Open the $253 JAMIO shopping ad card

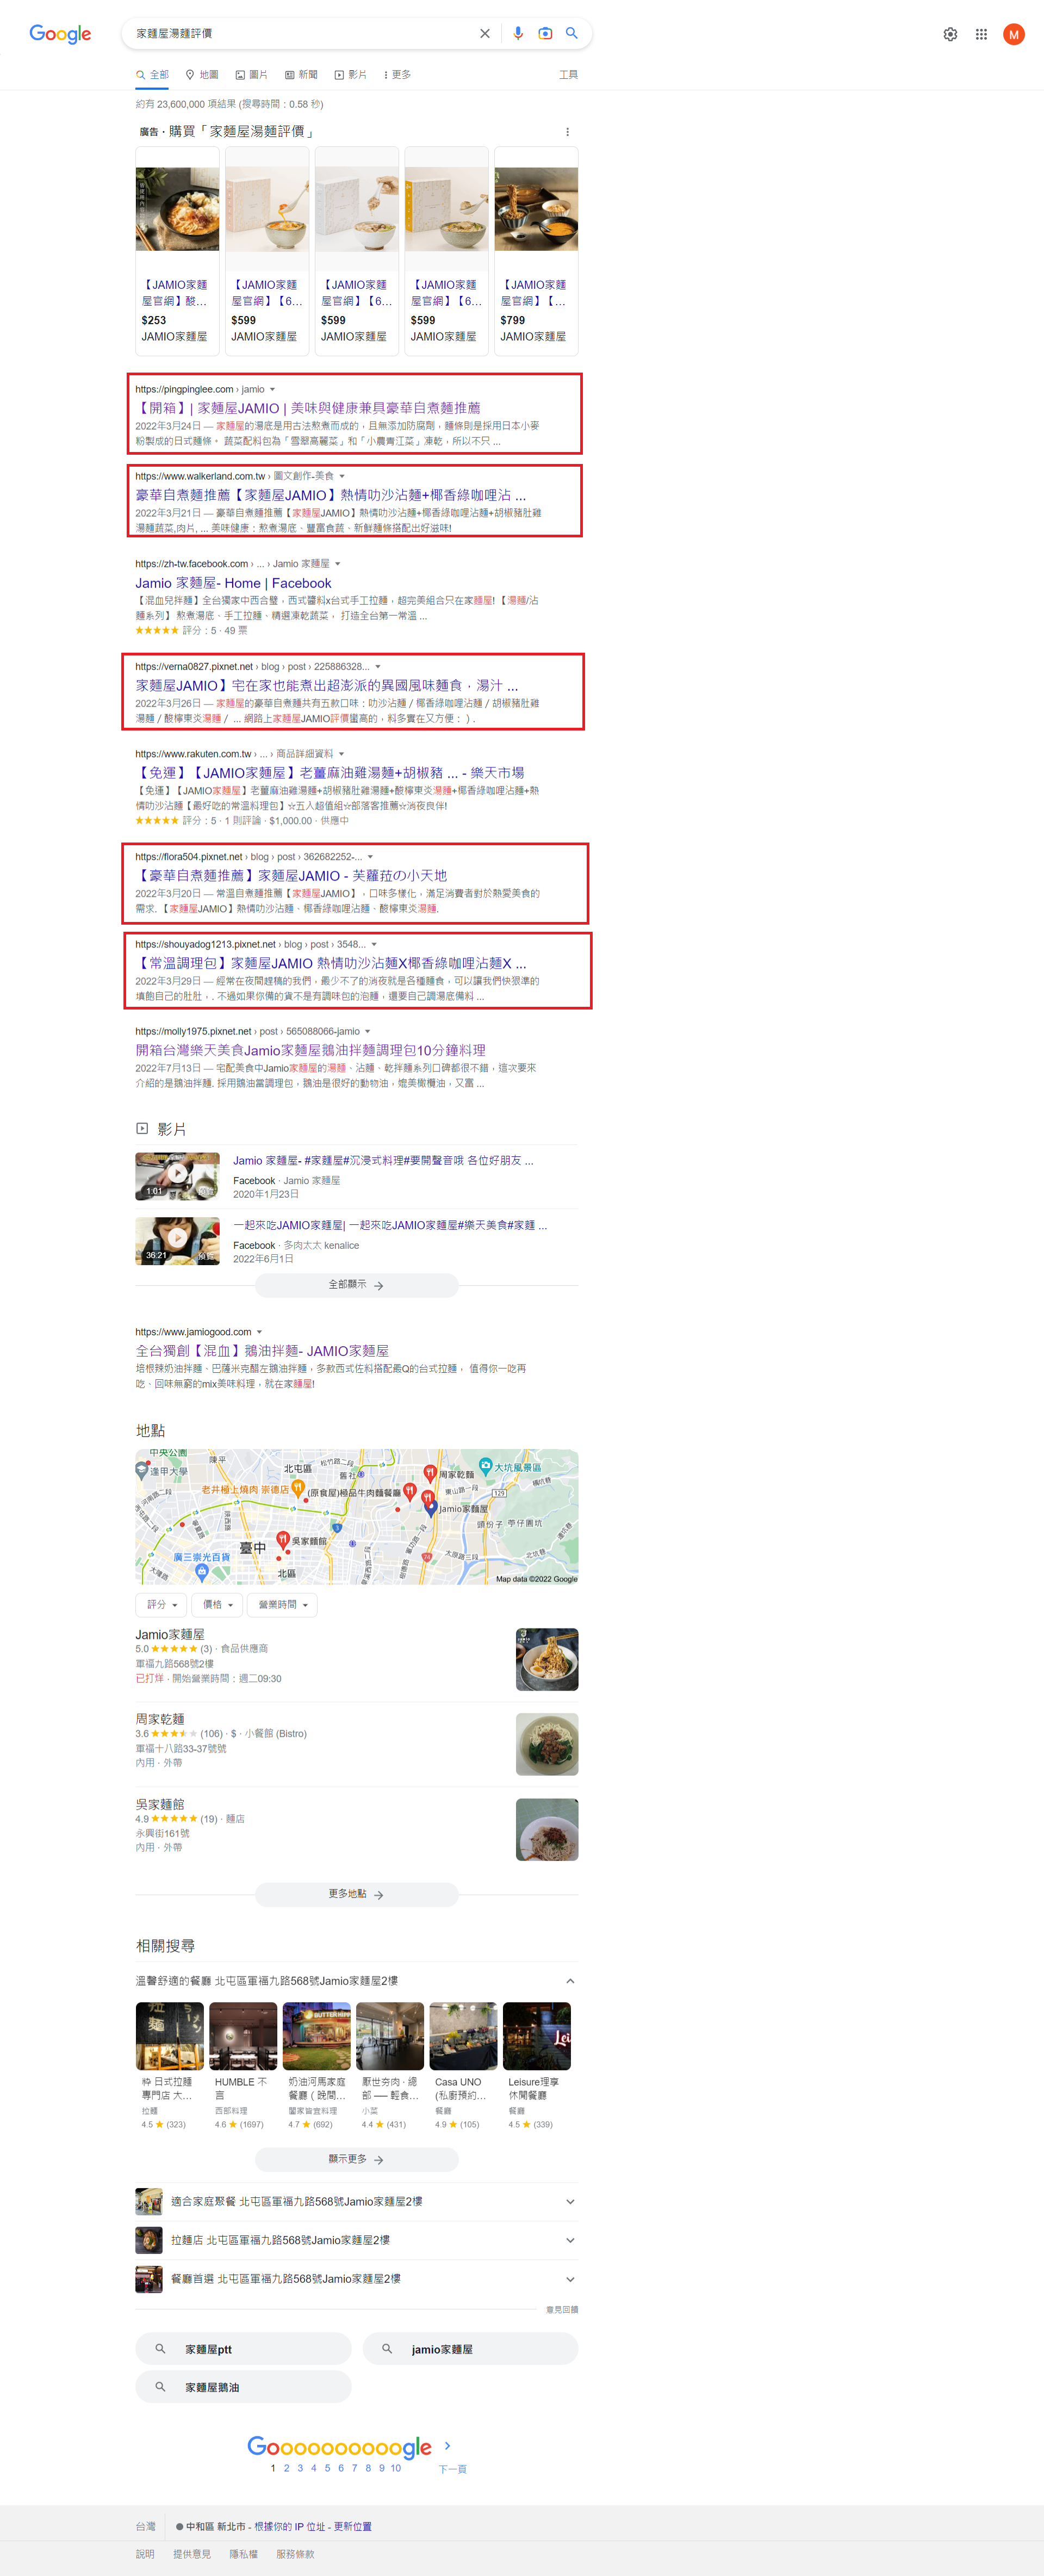click(x=177, y=251)
